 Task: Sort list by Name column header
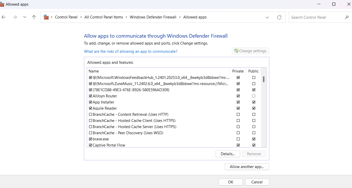(x=158, y=71)
